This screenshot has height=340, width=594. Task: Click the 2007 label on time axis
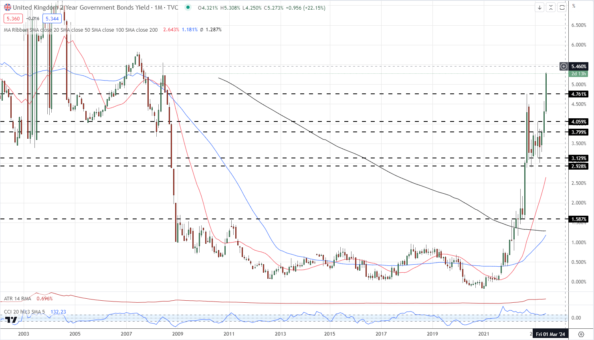[126, 334]
